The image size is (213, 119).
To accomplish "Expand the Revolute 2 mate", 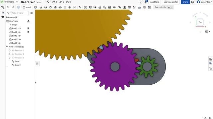I will point(10,54).
